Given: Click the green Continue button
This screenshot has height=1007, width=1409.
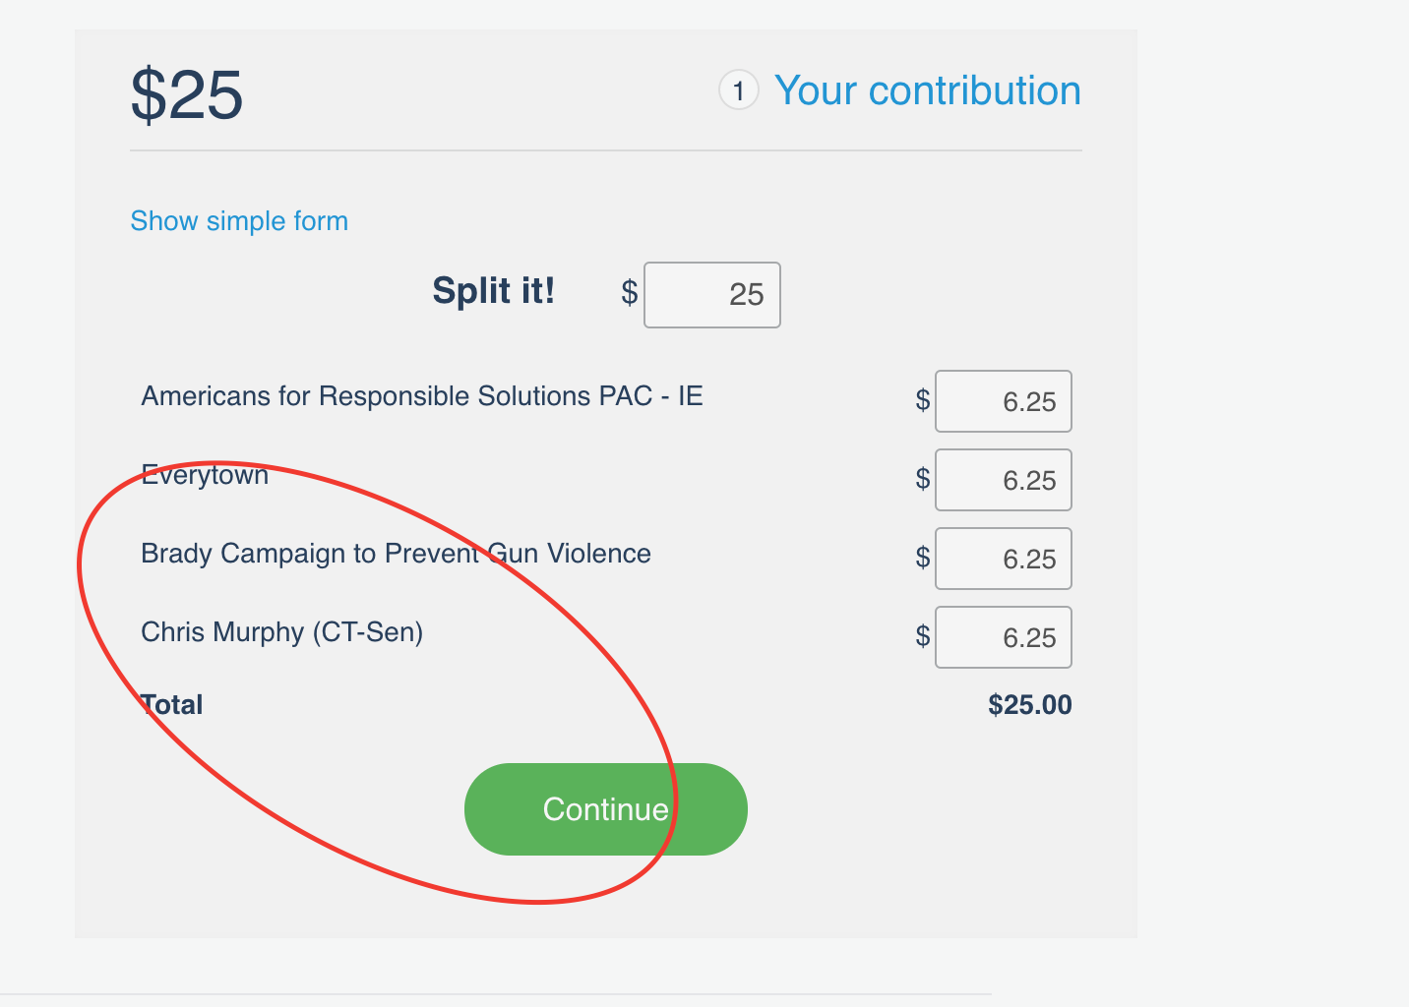Looking at the screenshot, I should [x=606, y=809].
